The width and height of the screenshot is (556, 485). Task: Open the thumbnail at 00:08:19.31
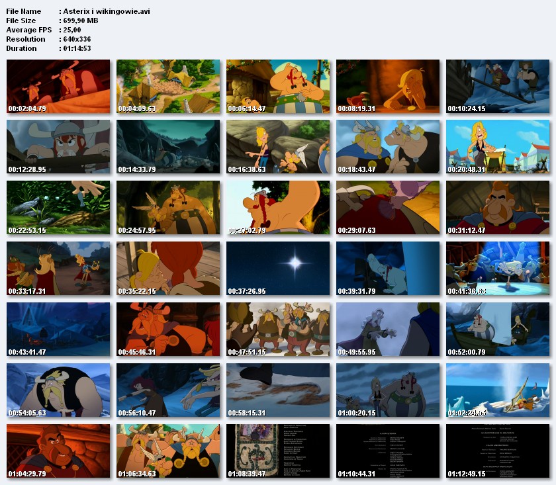(x=388, y=86)
